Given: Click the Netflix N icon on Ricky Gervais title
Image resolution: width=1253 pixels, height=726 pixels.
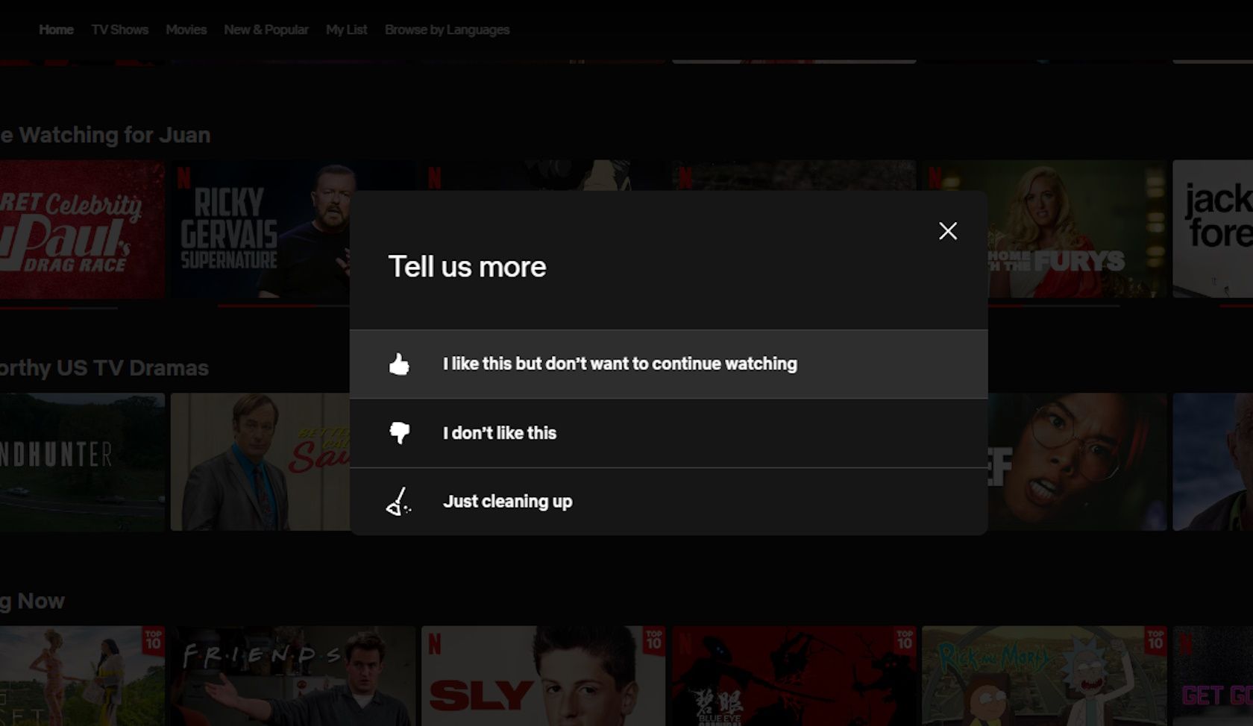Looking at the screenshot, I should (x=185, y=179).
